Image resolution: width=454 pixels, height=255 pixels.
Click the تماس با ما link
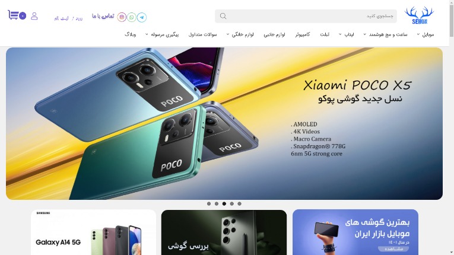[x=103, y=16]
